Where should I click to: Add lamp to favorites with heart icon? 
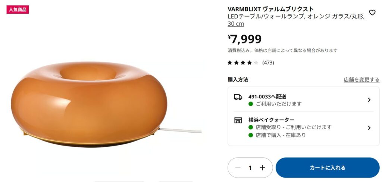point(372,12)
